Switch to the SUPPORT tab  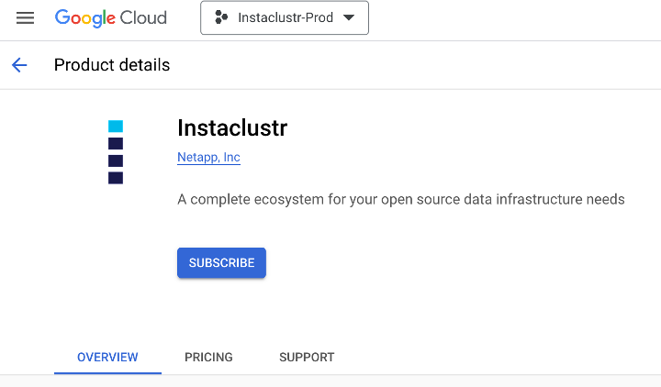click(x=307, y=357)
